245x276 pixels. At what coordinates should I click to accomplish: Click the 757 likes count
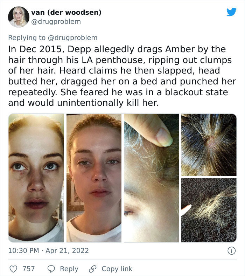click(x=29, y=269)
